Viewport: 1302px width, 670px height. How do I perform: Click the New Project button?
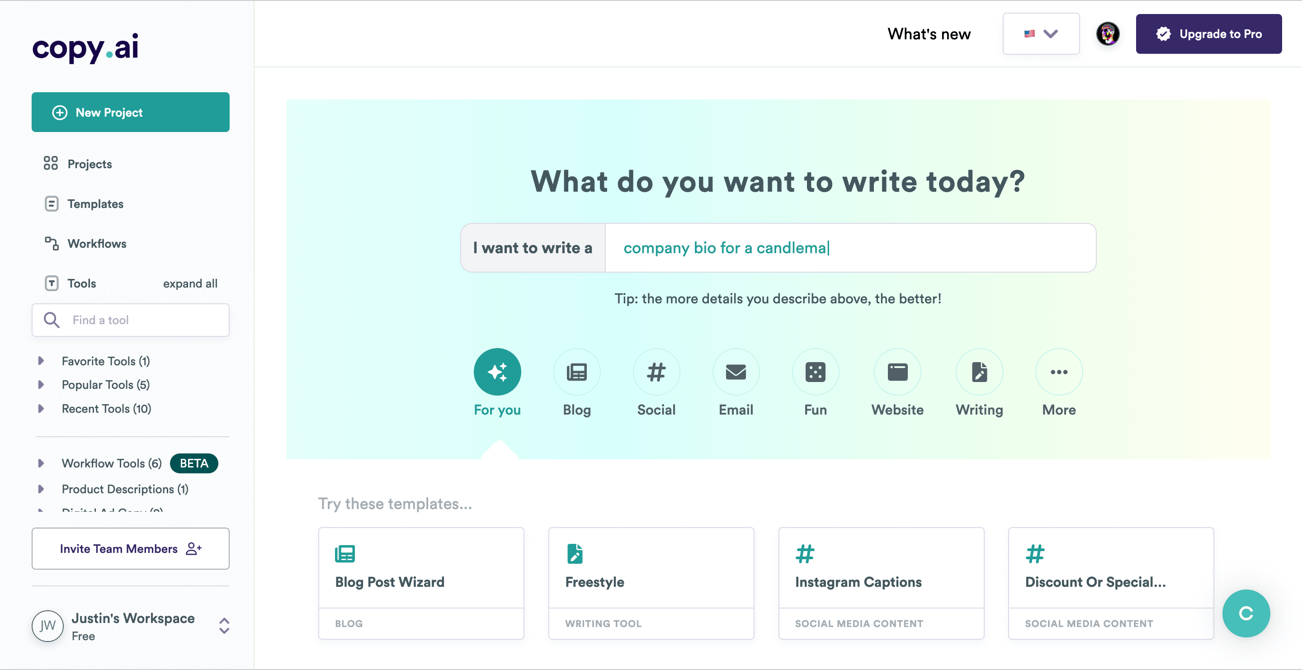pyautogui.click(x=131, y=112)
